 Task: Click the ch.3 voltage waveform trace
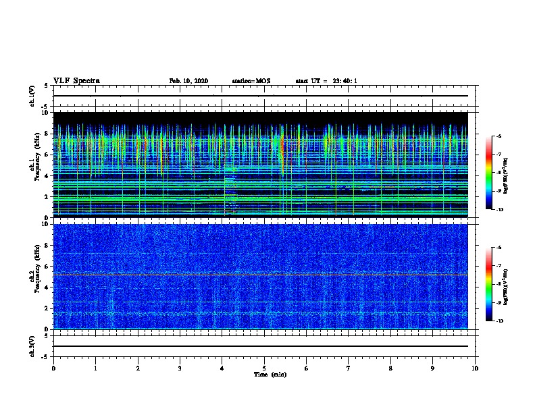tap(261, 346)
